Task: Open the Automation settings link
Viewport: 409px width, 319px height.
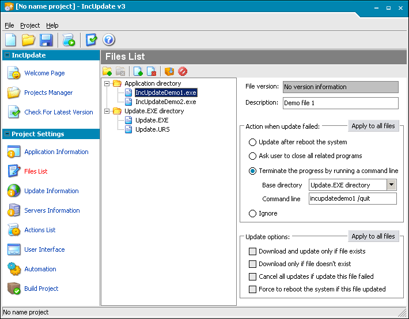Action: (x=40, y=269)
